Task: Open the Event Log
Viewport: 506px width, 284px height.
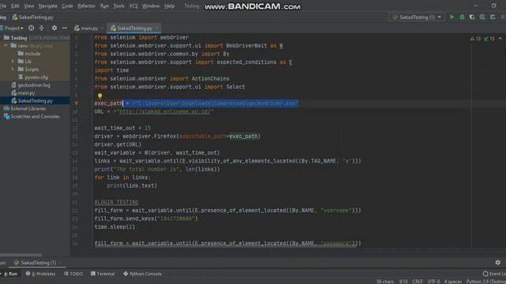Action: [x=494, y=274]
